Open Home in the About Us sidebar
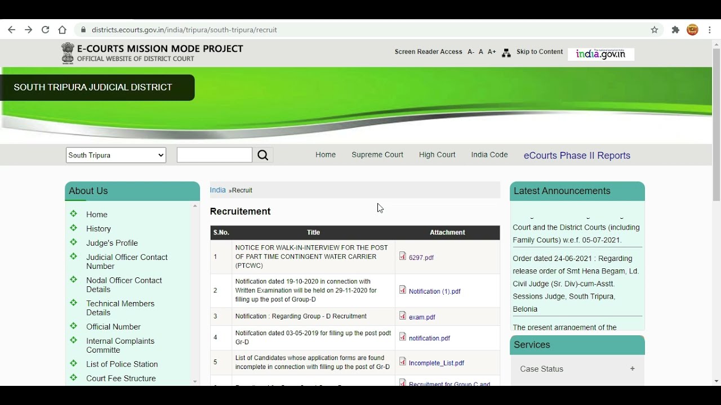 tap(97, 214)
